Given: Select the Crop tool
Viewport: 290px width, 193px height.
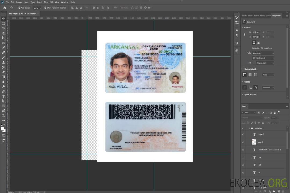Looking at the screenshot, I should tap(3, 38).
